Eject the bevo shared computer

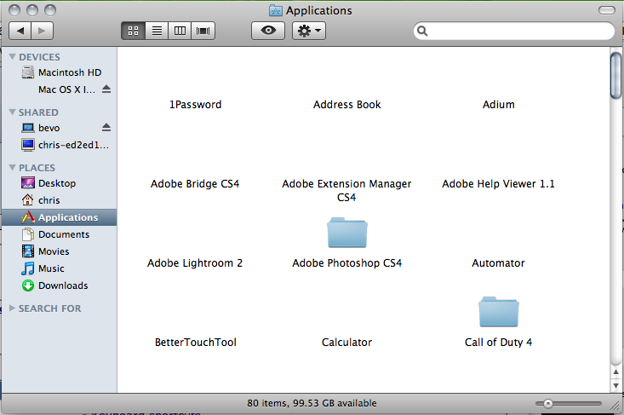(106, 128)
